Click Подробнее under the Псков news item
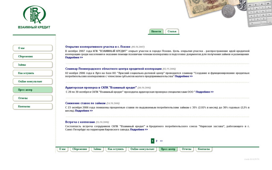The width and height of the screenshot is (272, 170). pyautogui.click(x=74, y=57)
